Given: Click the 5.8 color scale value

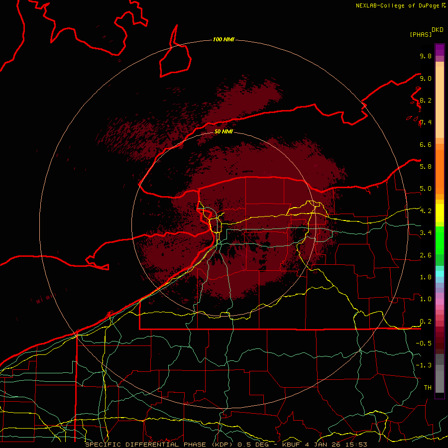Looking at the screenshot, I should tap(426, 167).
